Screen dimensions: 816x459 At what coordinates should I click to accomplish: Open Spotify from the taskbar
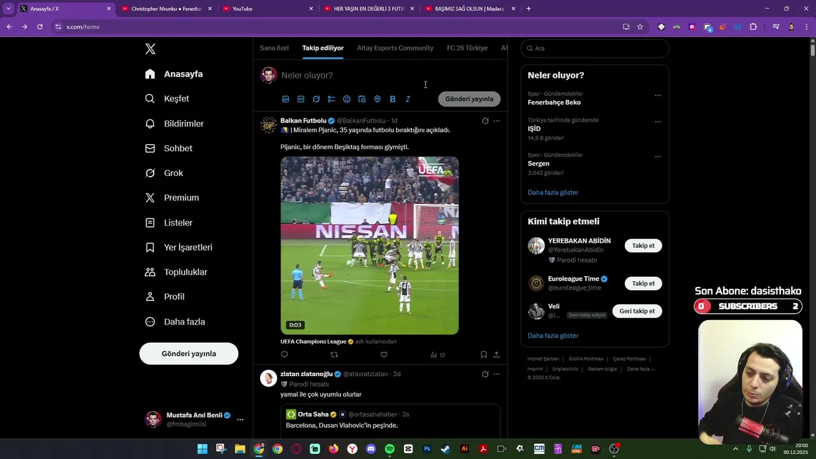tap(390, 449)
